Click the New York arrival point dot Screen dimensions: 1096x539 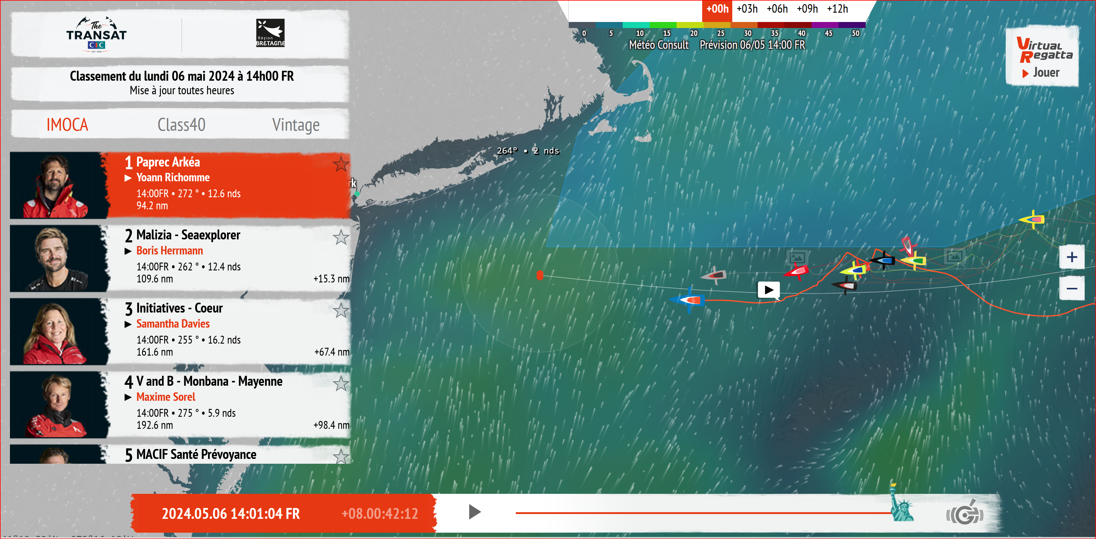click(x=357, y=194)
